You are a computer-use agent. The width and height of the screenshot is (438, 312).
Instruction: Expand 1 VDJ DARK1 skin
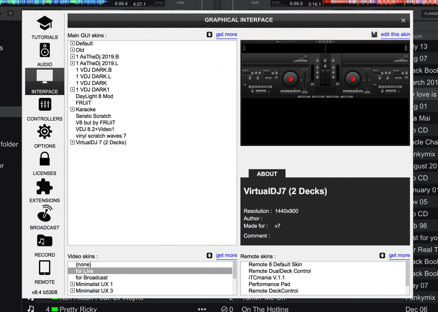pos(72,90)
